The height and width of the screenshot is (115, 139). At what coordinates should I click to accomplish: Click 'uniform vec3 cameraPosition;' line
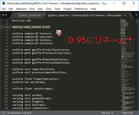(34, 69)
